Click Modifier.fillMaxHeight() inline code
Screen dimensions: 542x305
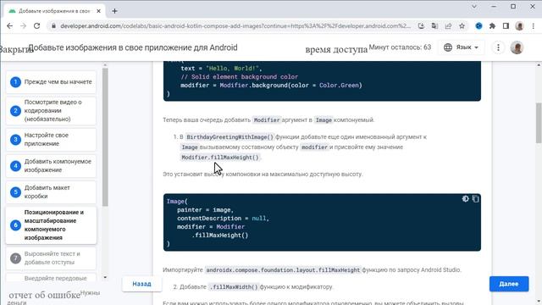220,158
